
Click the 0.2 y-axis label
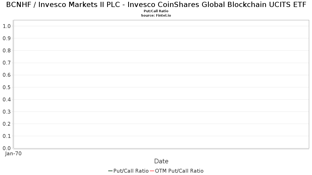[x=6, y=124]
